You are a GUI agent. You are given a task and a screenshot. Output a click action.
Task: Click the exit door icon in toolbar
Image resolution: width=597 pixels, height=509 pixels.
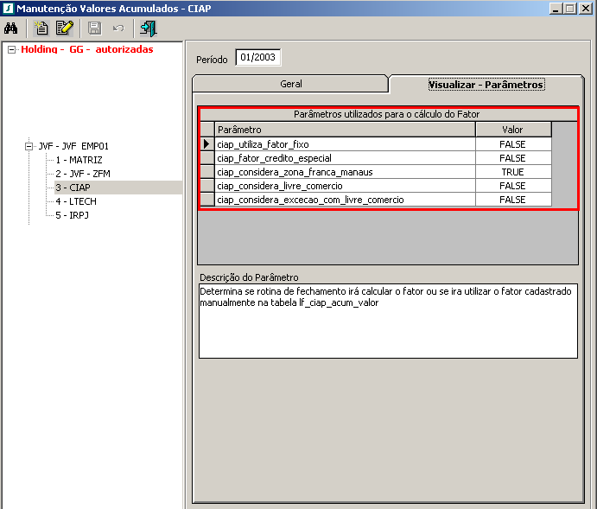click(x=148, y=28)
